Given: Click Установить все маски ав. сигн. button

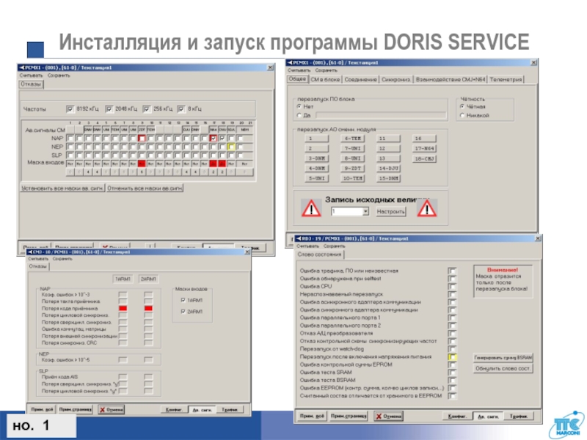Looking at the screenshot, I should click(62, 188).
